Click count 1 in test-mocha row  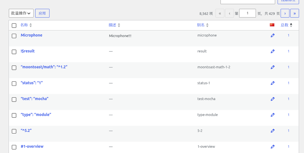(289, 99)
